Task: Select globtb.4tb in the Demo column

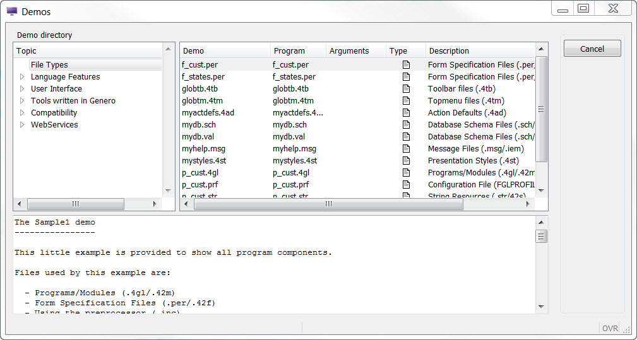Action: coord(200,88)
